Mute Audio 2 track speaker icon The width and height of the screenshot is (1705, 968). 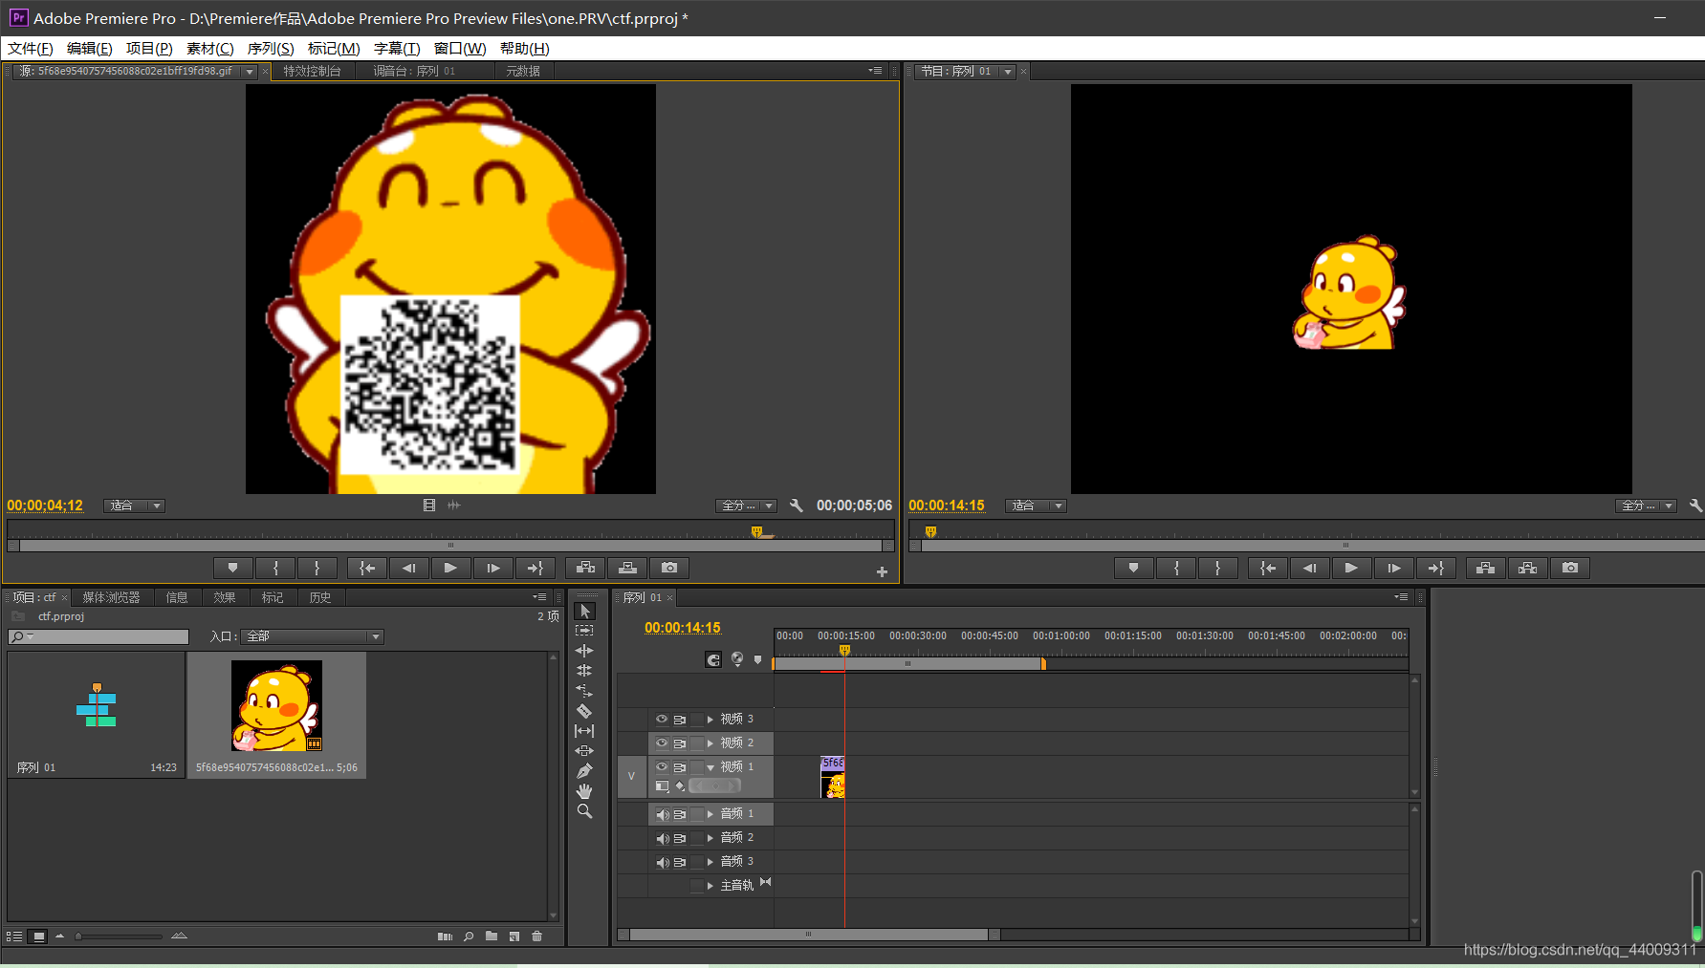click(x=662, y=838)
